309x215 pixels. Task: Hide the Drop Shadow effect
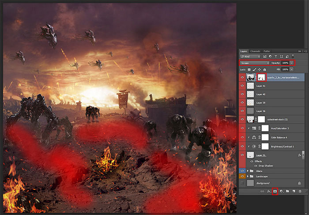(x=256, y=166)
